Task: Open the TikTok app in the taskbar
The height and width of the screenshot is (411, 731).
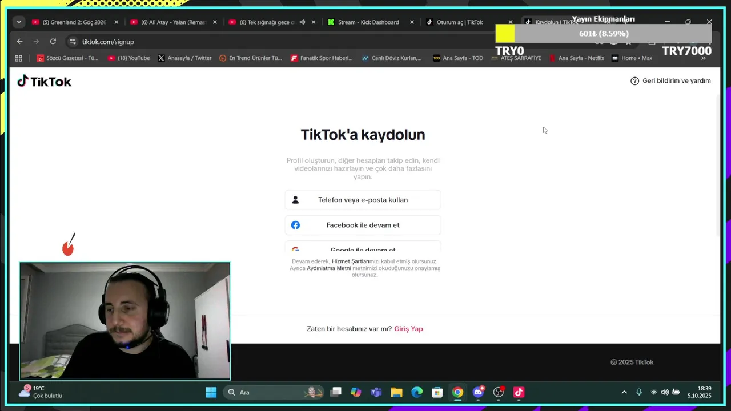Action: click(x=519, y=392)
